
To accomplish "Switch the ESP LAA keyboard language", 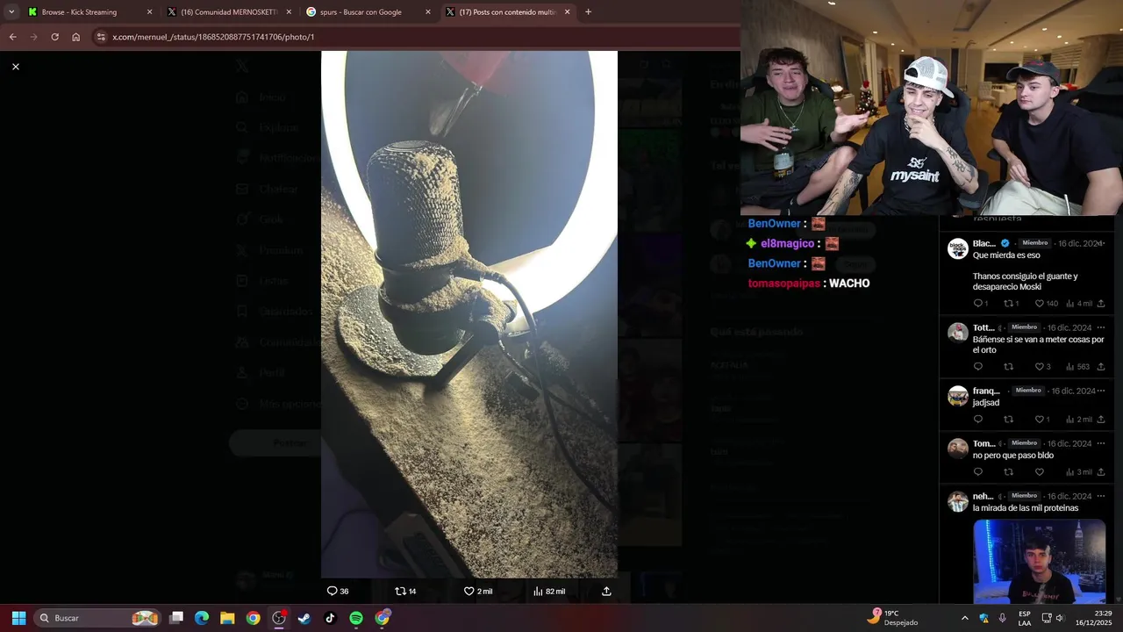I will click(x=1025, y=618).
